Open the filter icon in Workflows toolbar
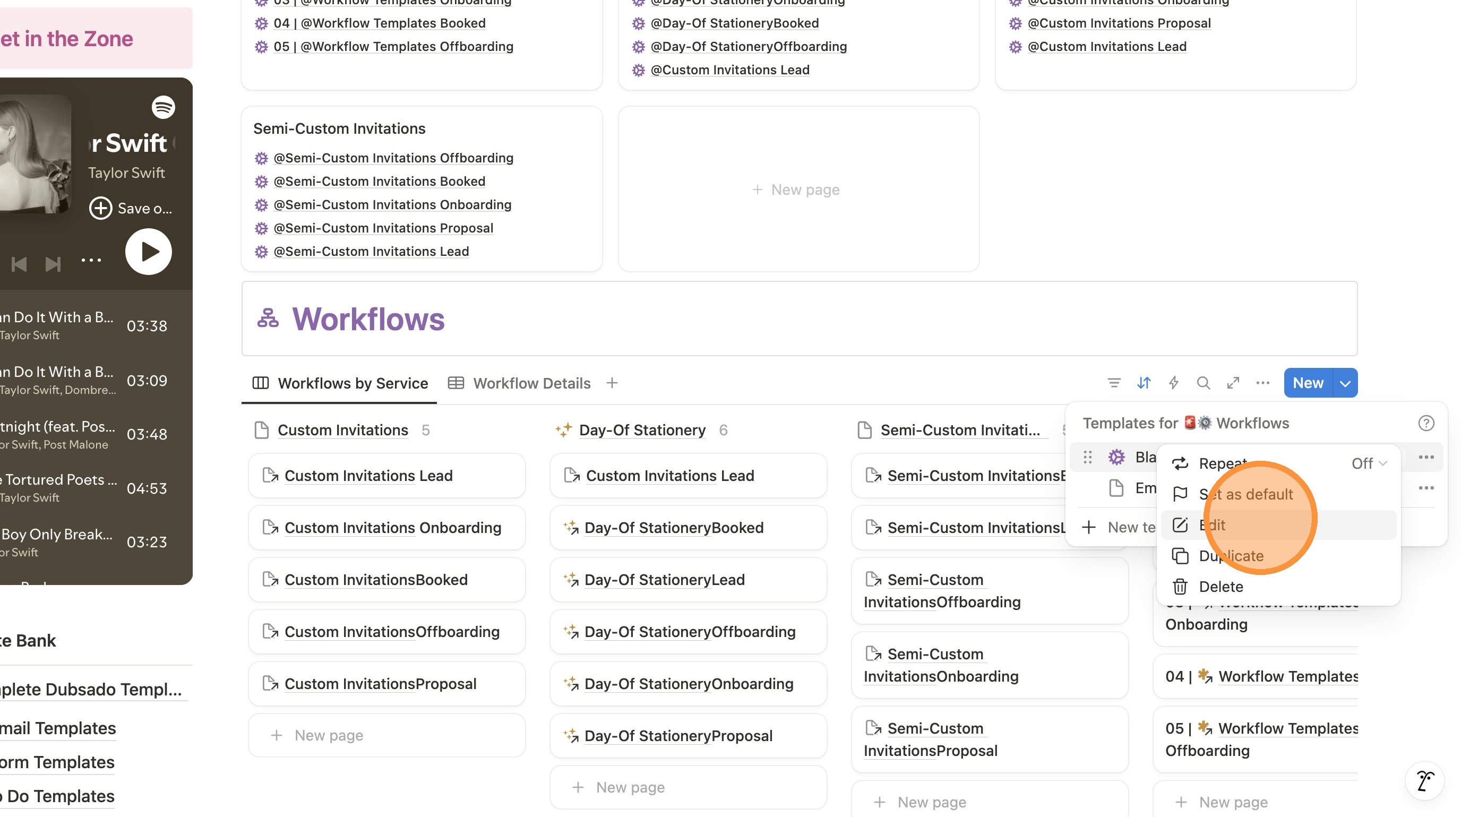This screenshot has width=1461, height=817. 1114,383
